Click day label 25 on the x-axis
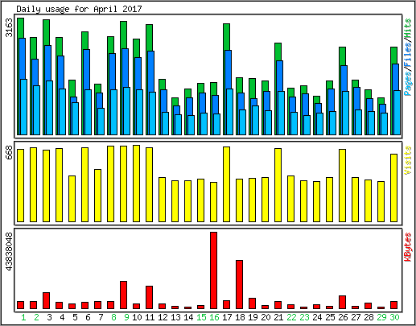This screenshot has height=326, width=416. 330,317
